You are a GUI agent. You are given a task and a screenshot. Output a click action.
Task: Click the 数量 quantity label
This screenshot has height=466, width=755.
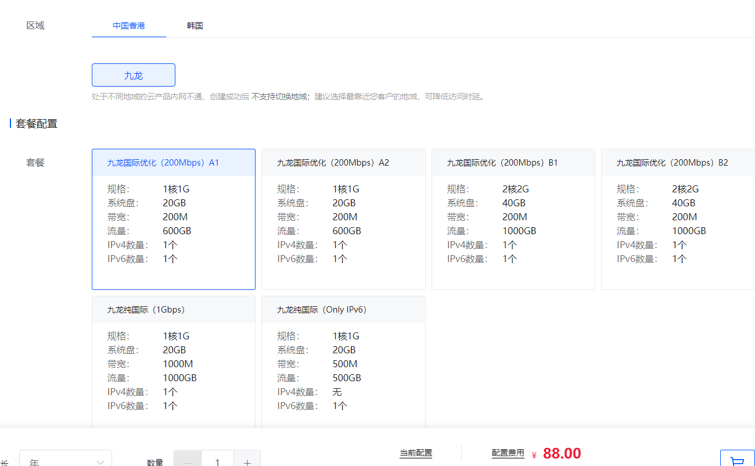tap(154, 462)
